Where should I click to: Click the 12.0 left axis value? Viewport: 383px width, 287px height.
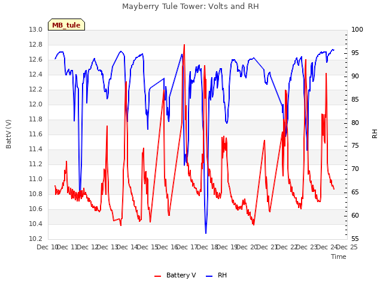[36, 104]
